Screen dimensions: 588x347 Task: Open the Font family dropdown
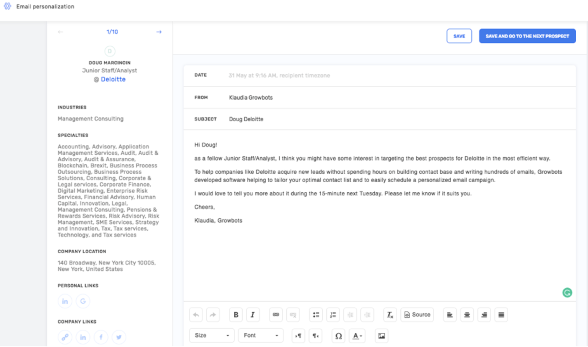click(260, 335)
